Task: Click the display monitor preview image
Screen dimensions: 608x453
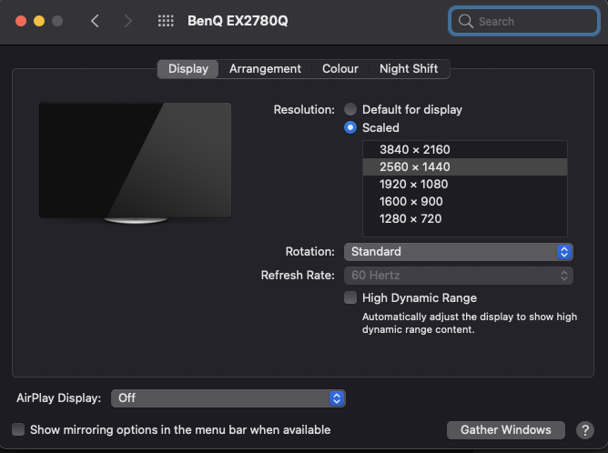Action: (135, 161)
